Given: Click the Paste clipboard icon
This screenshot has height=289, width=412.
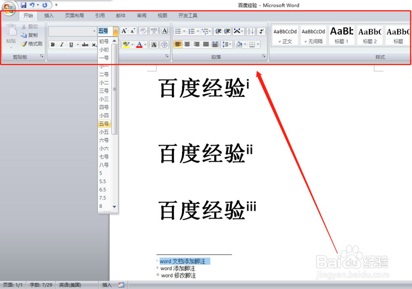Looking at the screenshot, I should point(11,30).
